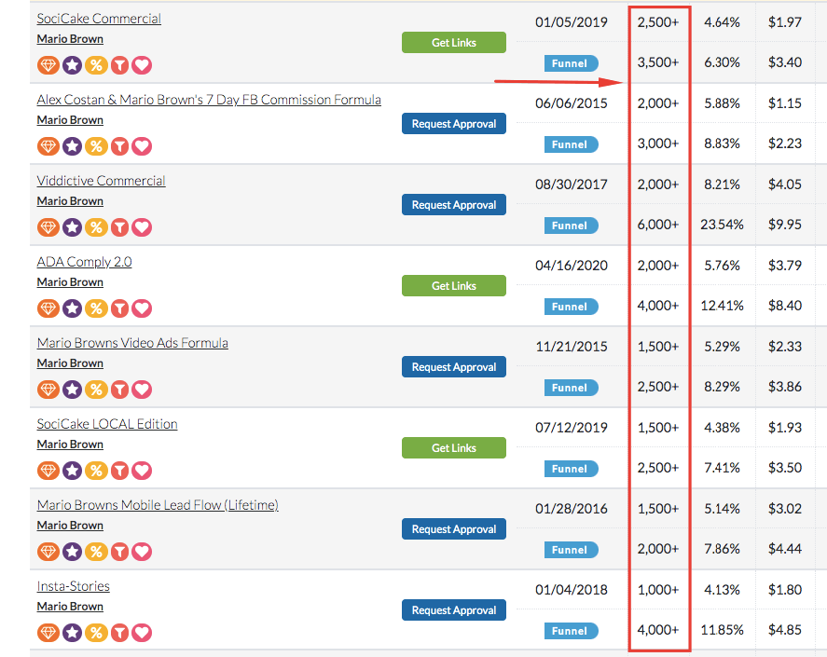This screenshot has width=827, height=657.
Task: Request Approval for Viddictive Commercial
Action: tap(453, 205)
